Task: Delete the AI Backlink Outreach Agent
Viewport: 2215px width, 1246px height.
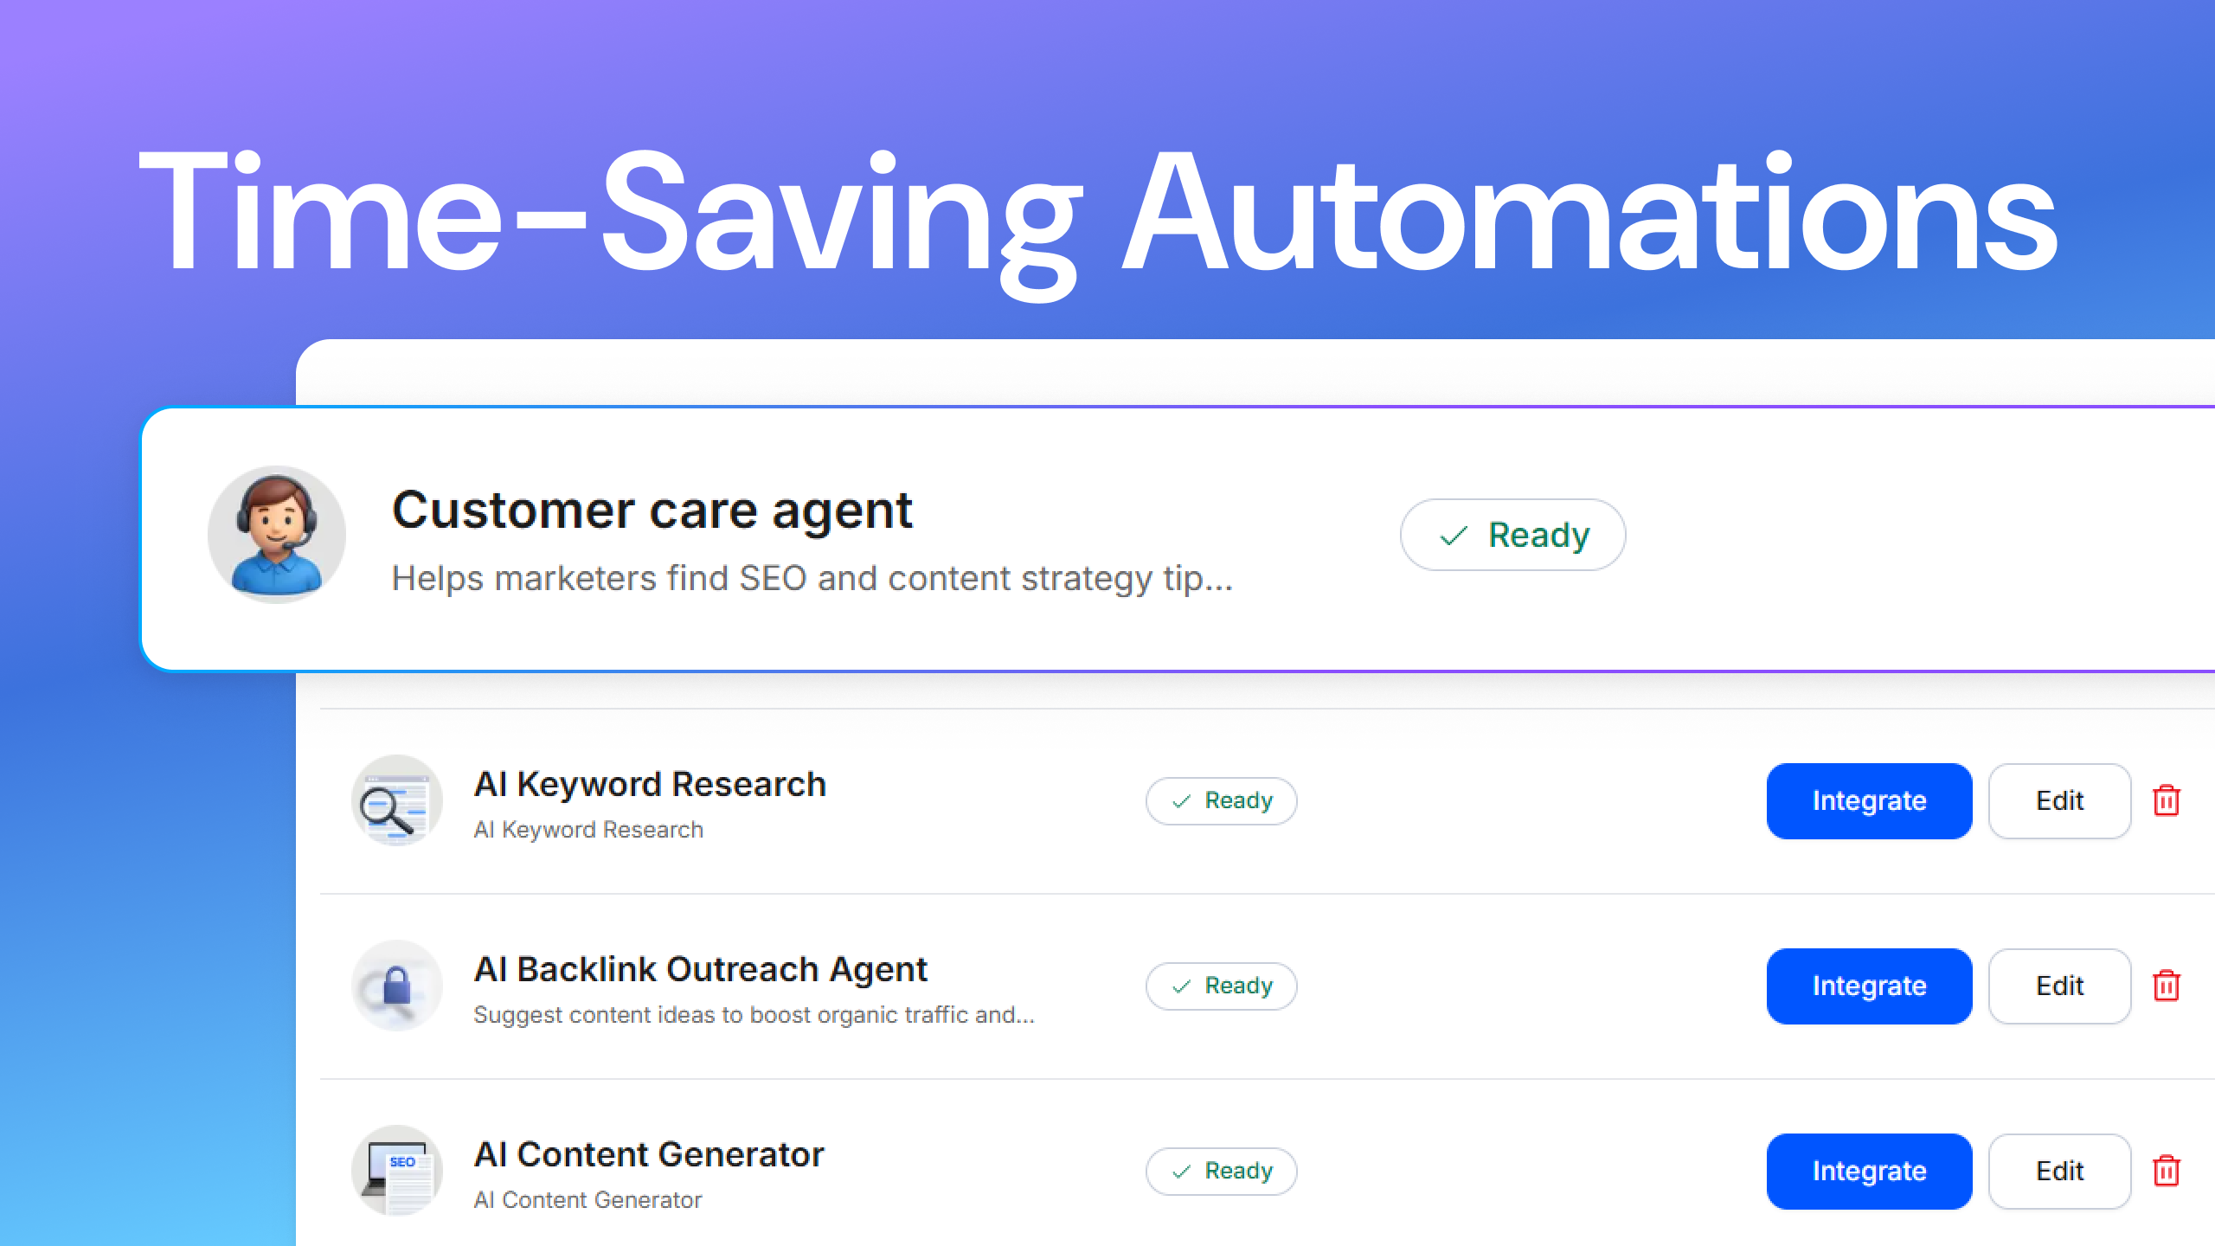Action: pyautogui.click(x=2167, y=986)
